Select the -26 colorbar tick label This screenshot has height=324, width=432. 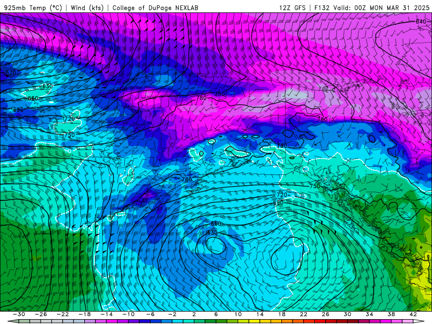[x=41, y=314]
